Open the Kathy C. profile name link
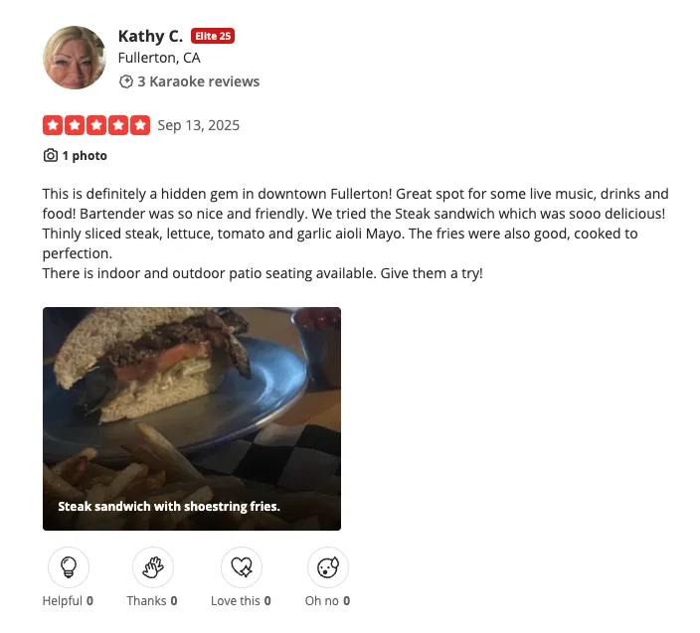Viewport: 700px width, 633px height. point(150,36)
